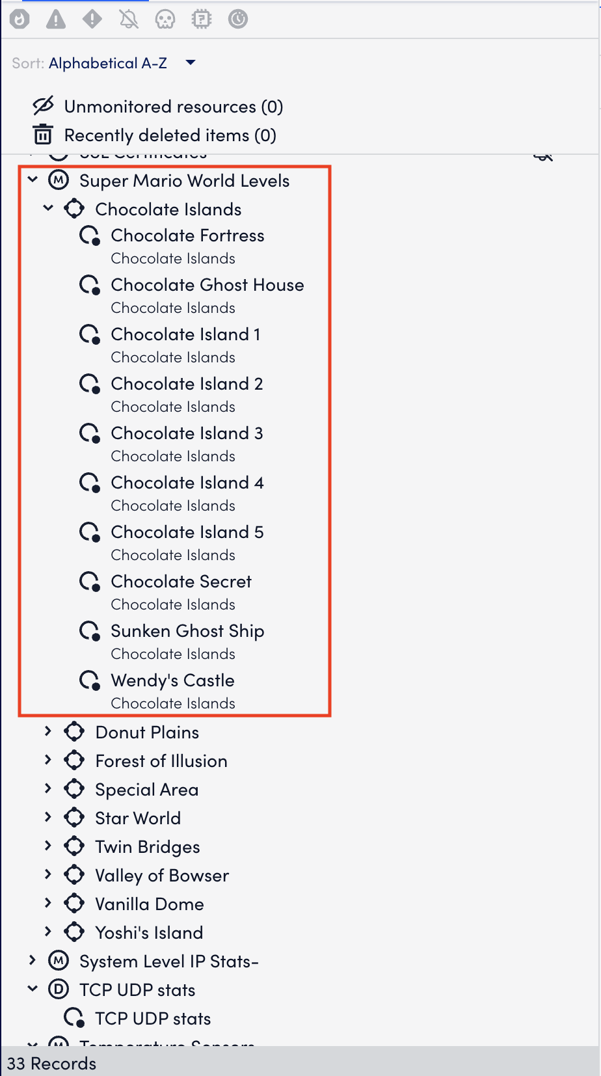The width and height of the screenshot is (601, 1076).
Task: Click the warning triangle filter icon
Action: click(56, 20)
